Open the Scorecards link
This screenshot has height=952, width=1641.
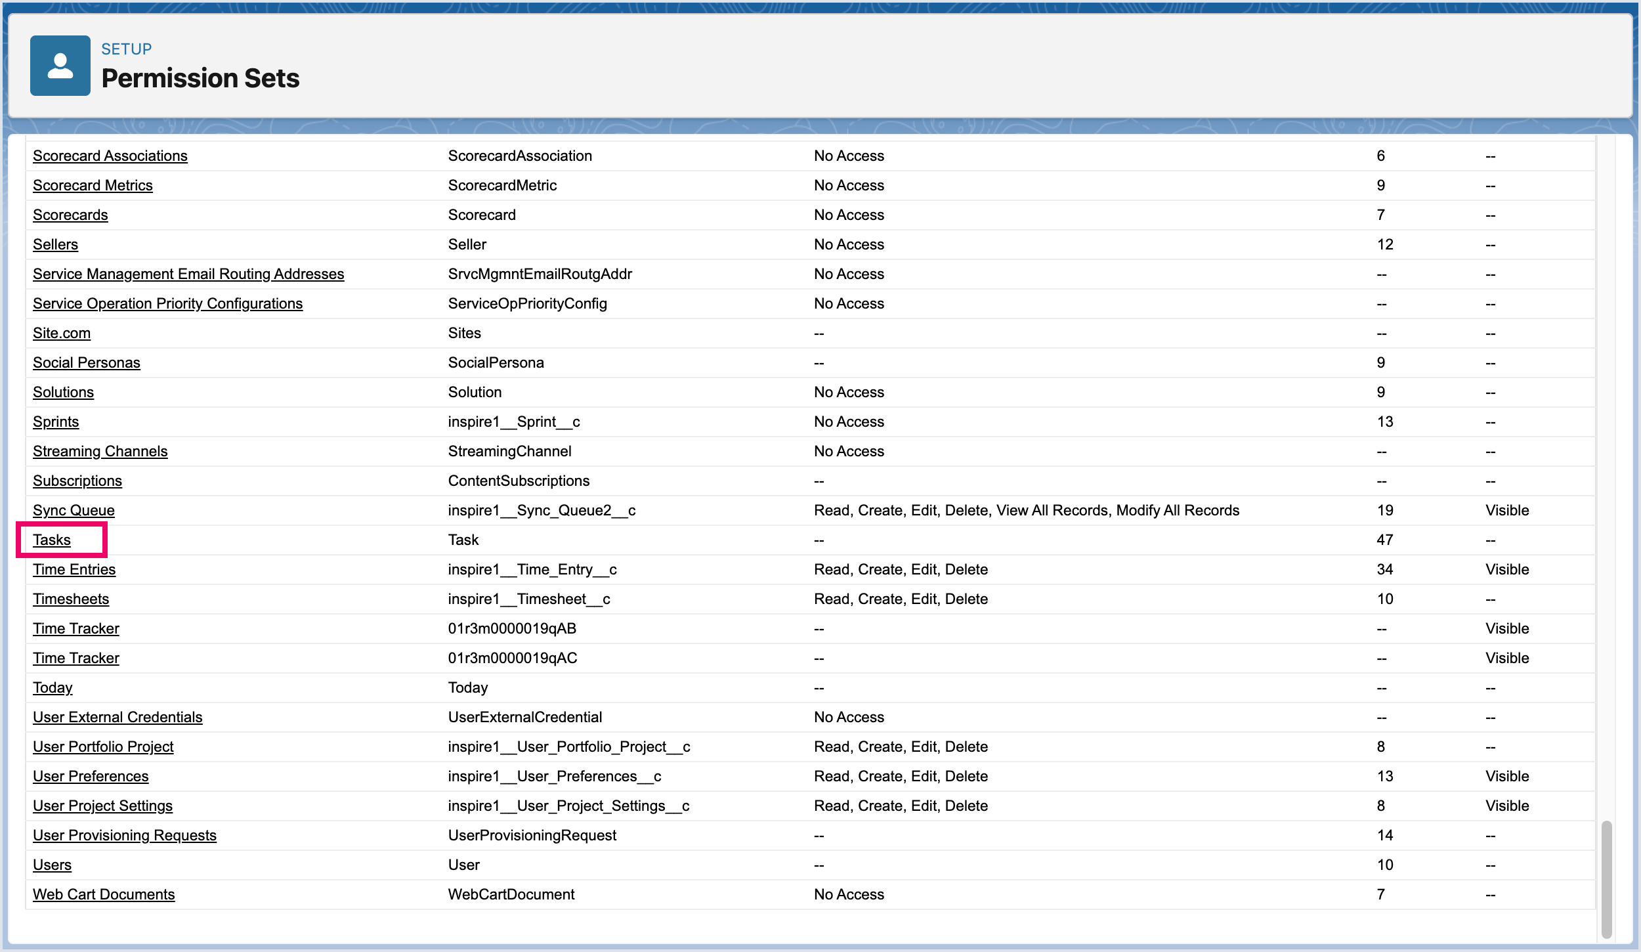point(70,215)
